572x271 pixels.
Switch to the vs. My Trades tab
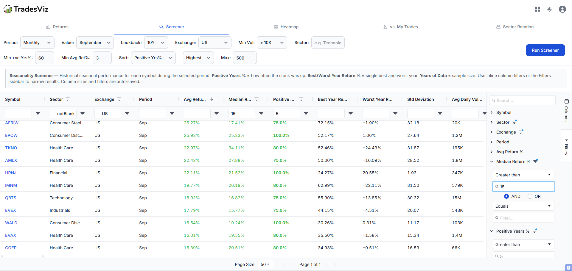(x=400, y=27)
